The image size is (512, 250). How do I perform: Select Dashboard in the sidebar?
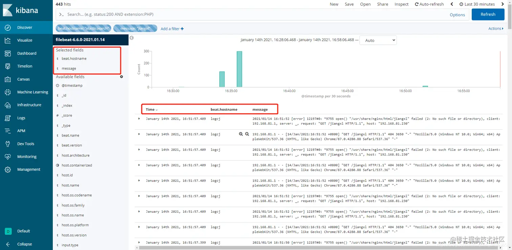(x=27, y=54)
